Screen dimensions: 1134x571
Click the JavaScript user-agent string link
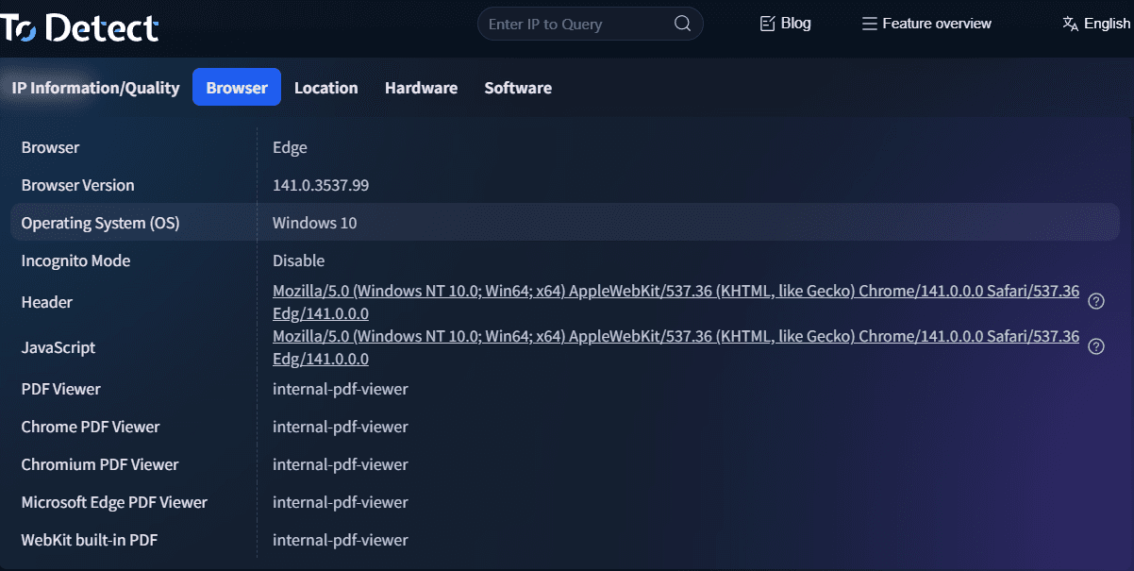pyautogui.click(x=675, y=337)
